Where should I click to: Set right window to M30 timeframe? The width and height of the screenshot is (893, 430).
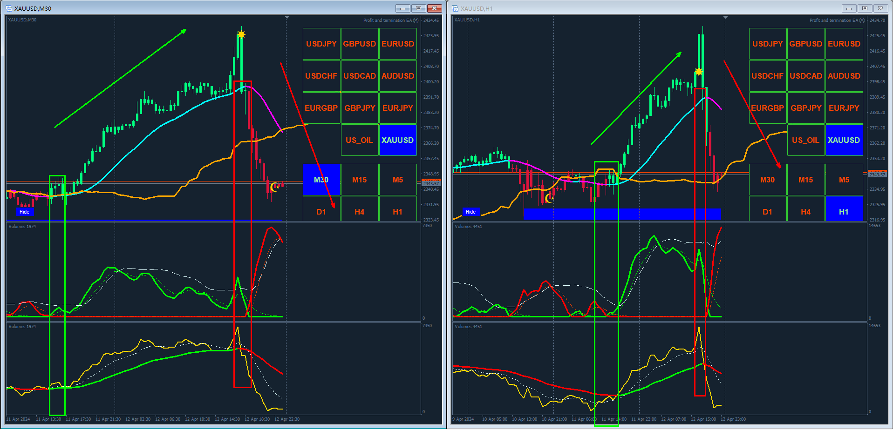(x=768, y=180)
